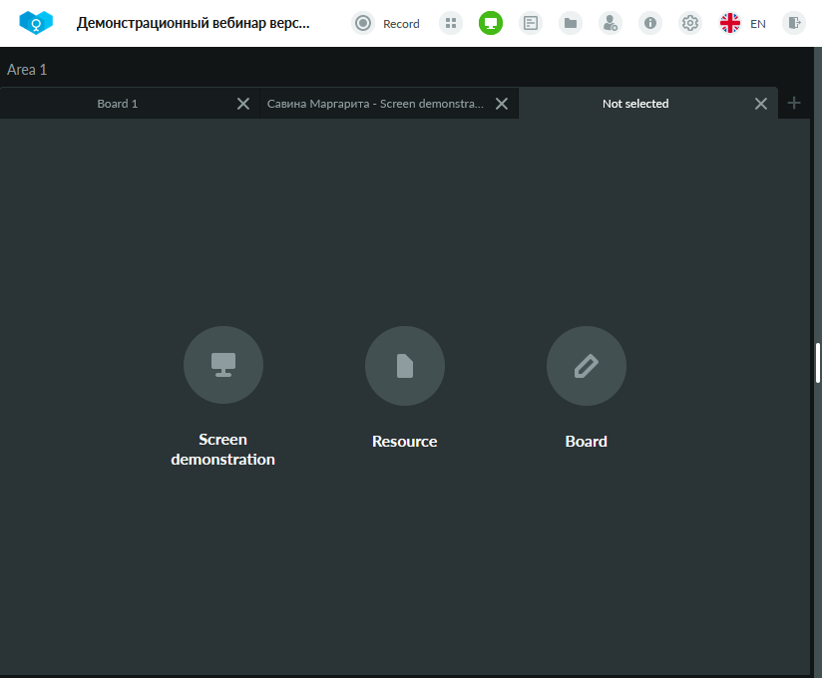Open the notes panel icon
This screenshot has width=822, height=678.
tap(531, 23)
